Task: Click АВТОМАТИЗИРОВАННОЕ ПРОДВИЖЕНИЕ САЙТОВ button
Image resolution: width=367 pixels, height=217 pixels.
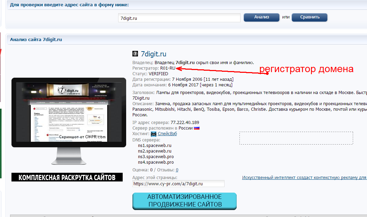Action: pyautogui.click(x=185, y=201)
